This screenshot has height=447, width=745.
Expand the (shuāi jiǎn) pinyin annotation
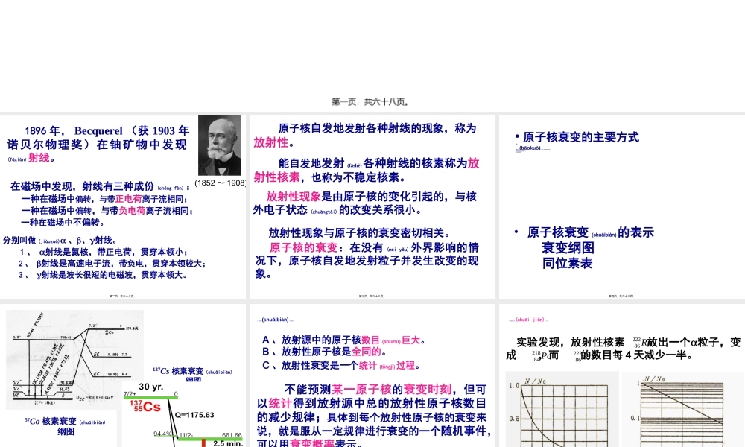(530, 320)
